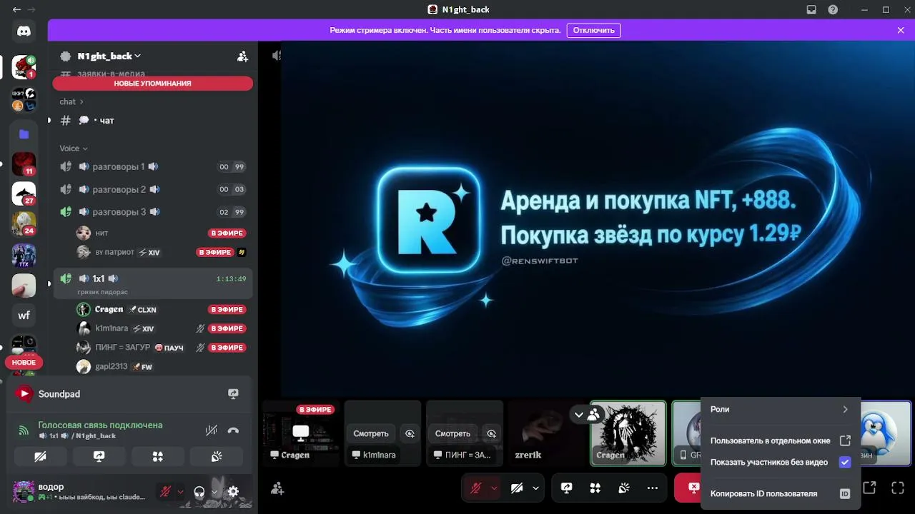Stream Soundpad using its screen icon
The height and width of the screenshot is (514, 915).
[x=233, y=394]
